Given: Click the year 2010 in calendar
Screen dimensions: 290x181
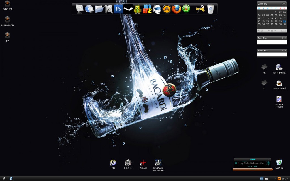Looking at the screenshot, I should coord(283,31).
